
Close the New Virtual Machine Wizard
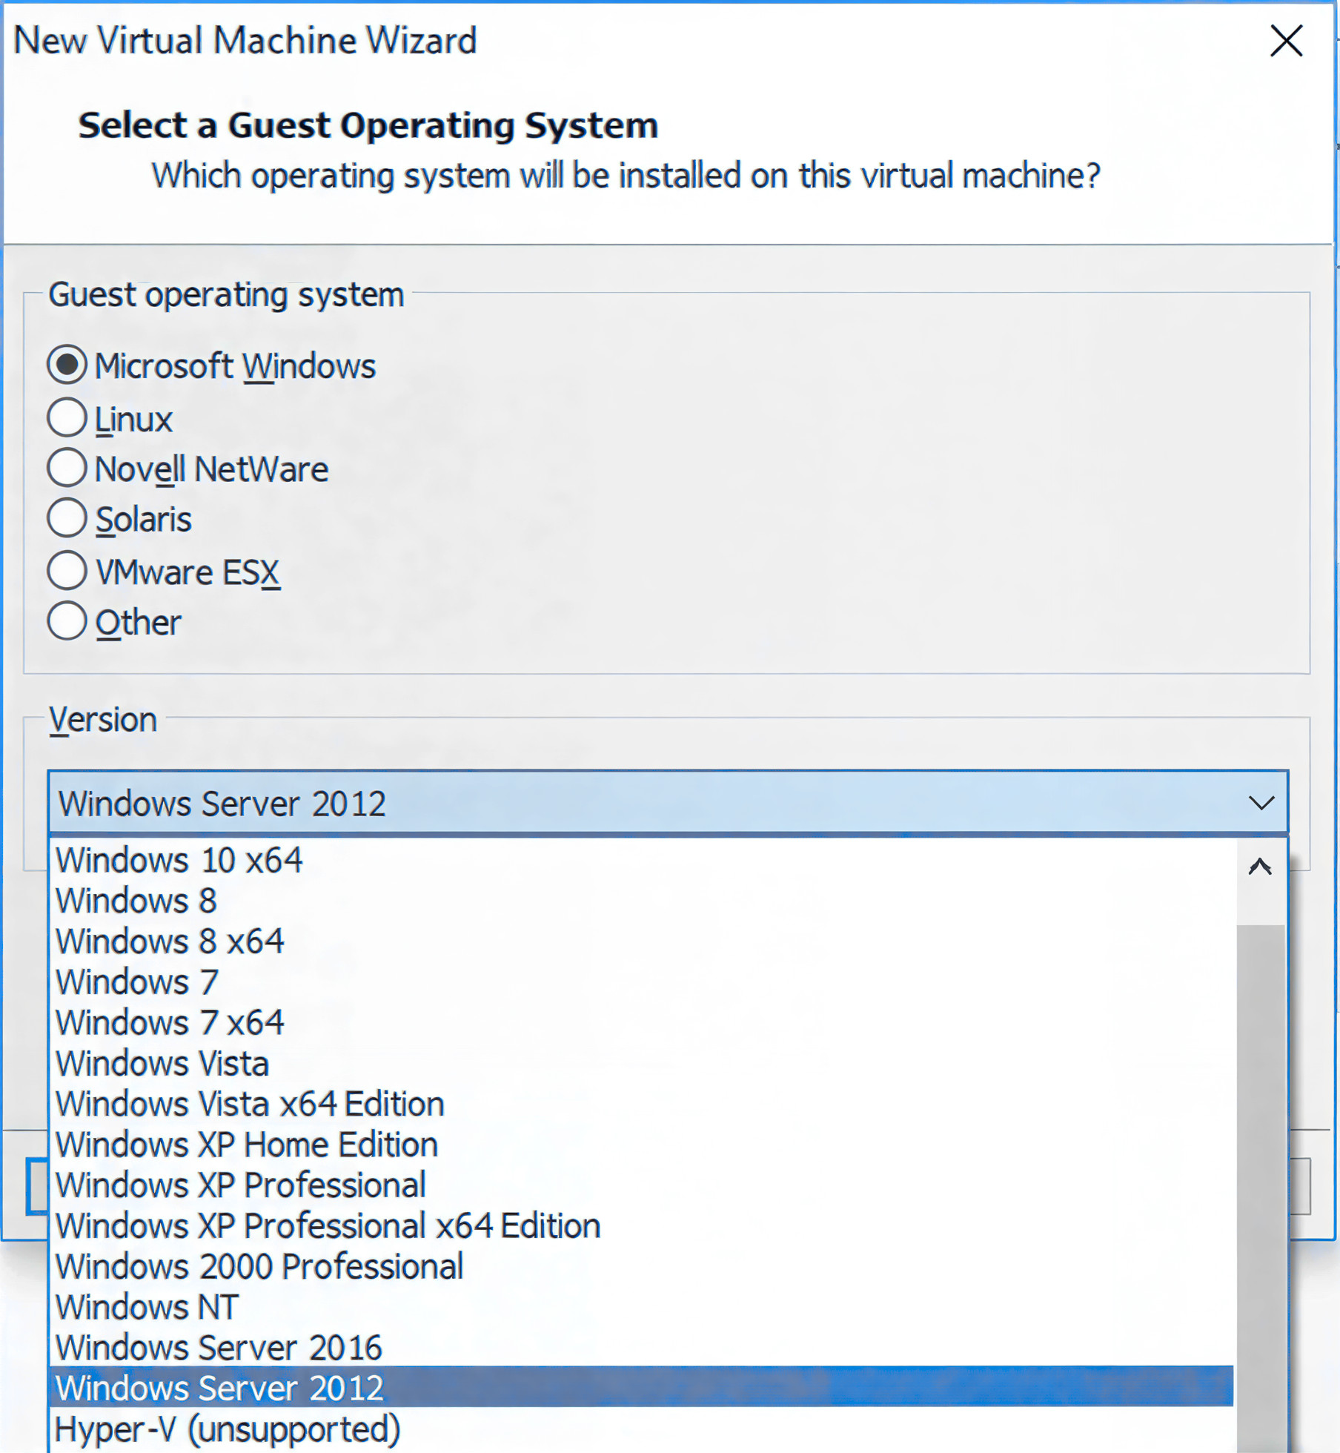tap(1286, 41)
